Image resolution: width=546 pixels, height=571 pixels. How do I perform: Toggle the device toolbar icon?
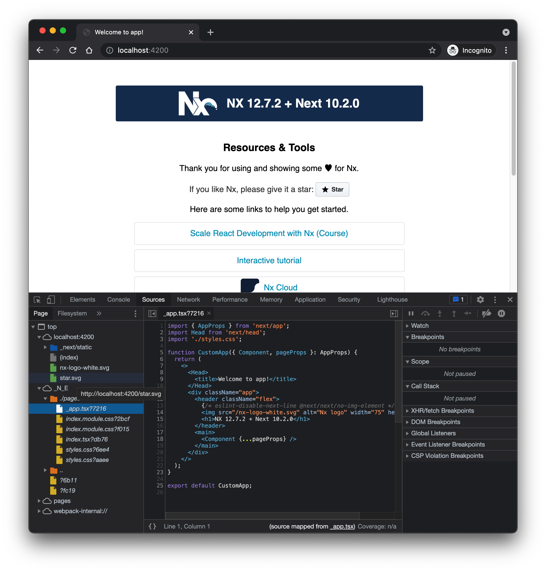click(x=51, y=300)
